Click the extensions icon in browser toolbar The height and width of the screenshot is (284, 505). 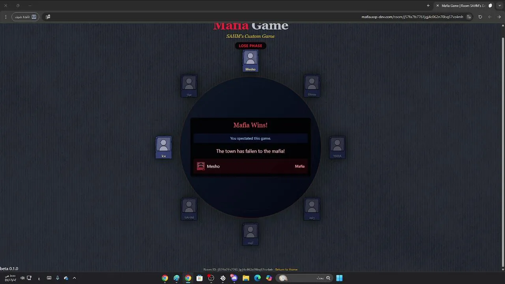click(48, 17)
